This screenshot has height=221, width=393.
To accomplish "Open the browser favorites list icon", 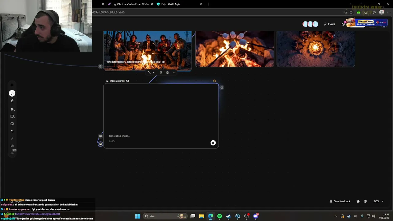I will 373,12.
